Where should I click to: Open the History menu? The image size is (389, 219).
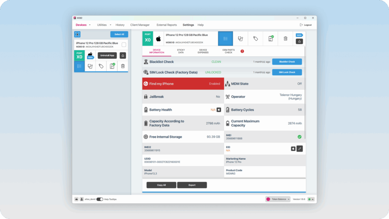120,25
